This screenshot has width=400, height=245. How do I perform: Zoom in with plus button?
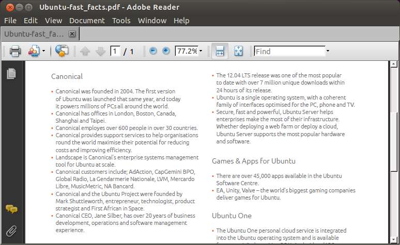[x=166, y=51]
